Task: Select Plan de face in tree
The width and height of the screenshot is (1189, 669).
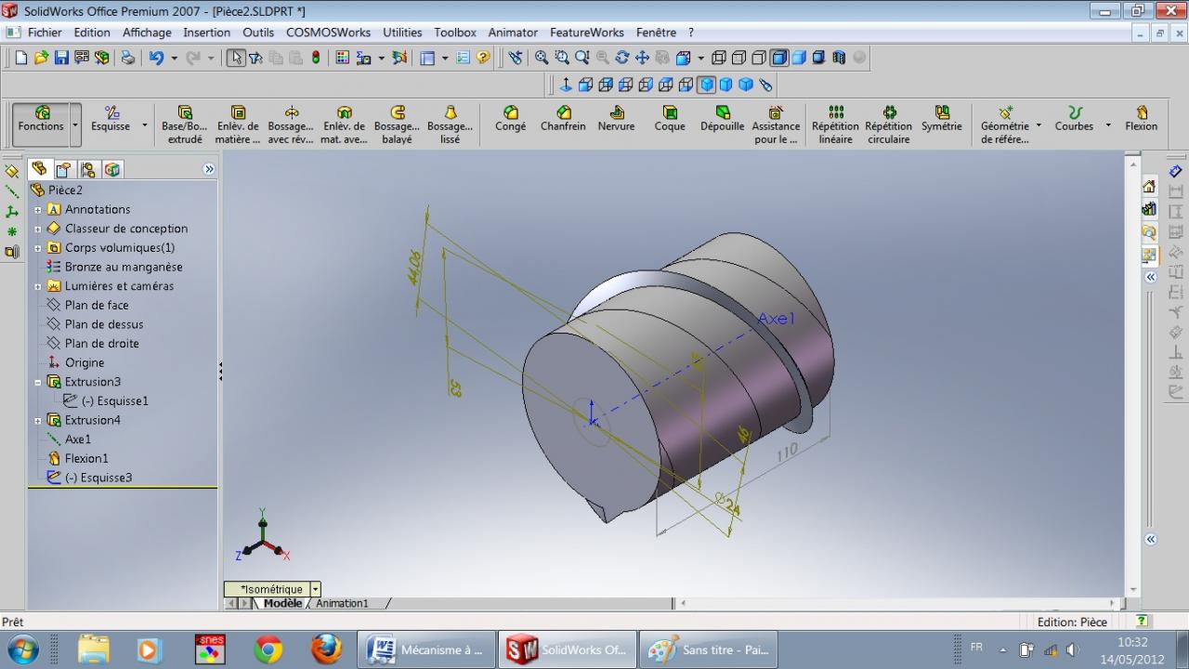Action: point(97,305)
